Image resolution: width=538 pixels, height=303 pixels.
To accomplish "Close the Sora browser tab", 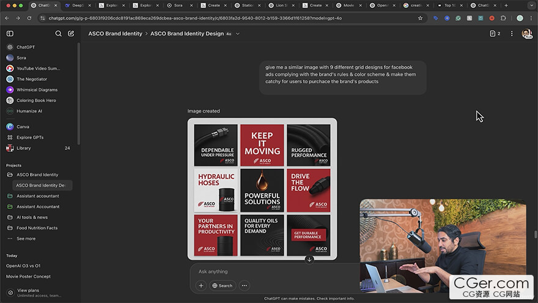I will pos(191,5).
